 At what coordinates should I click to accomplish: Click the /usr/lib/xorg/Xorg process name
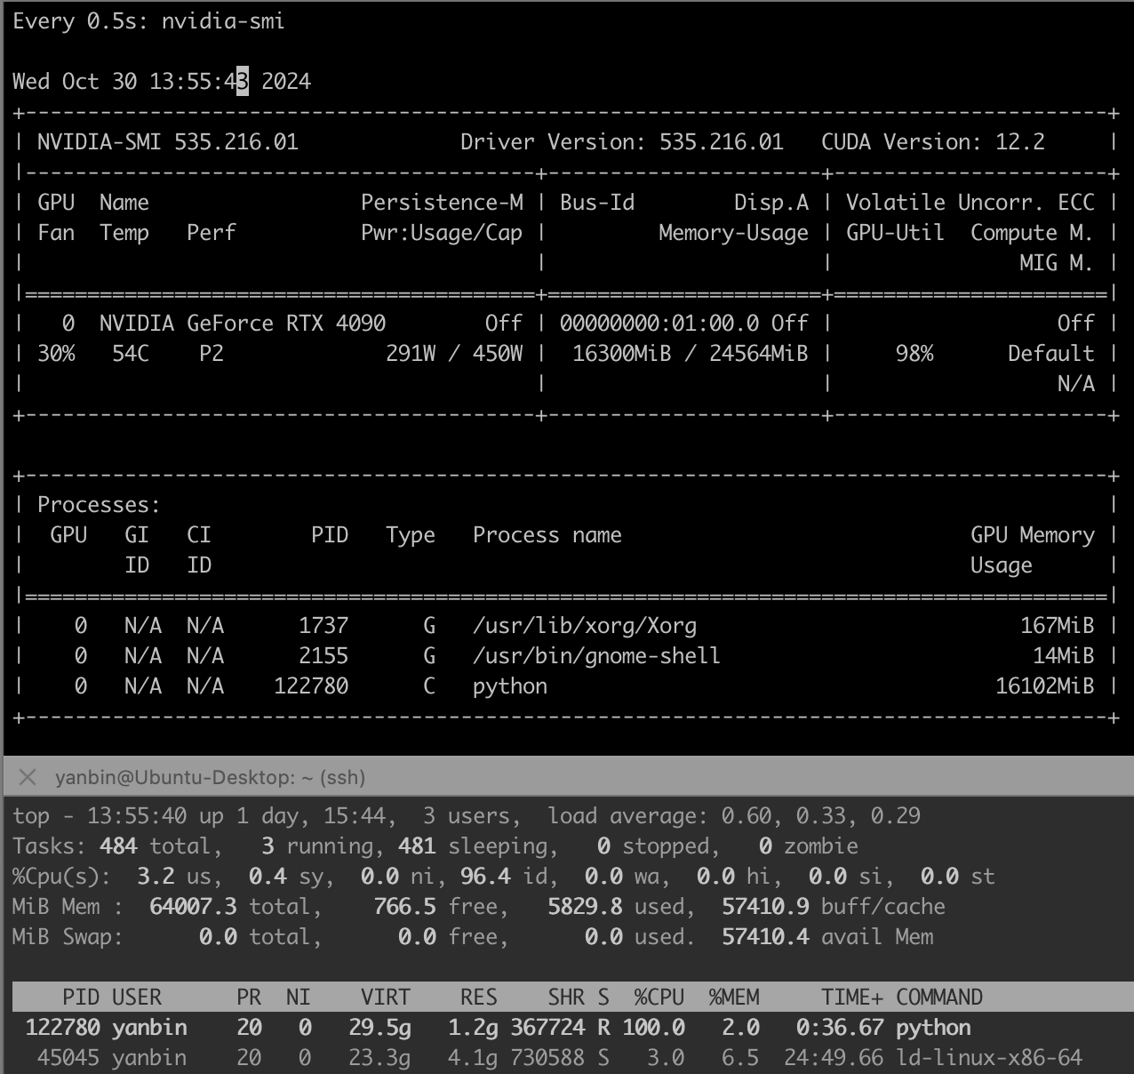click(x=584, y=626)
